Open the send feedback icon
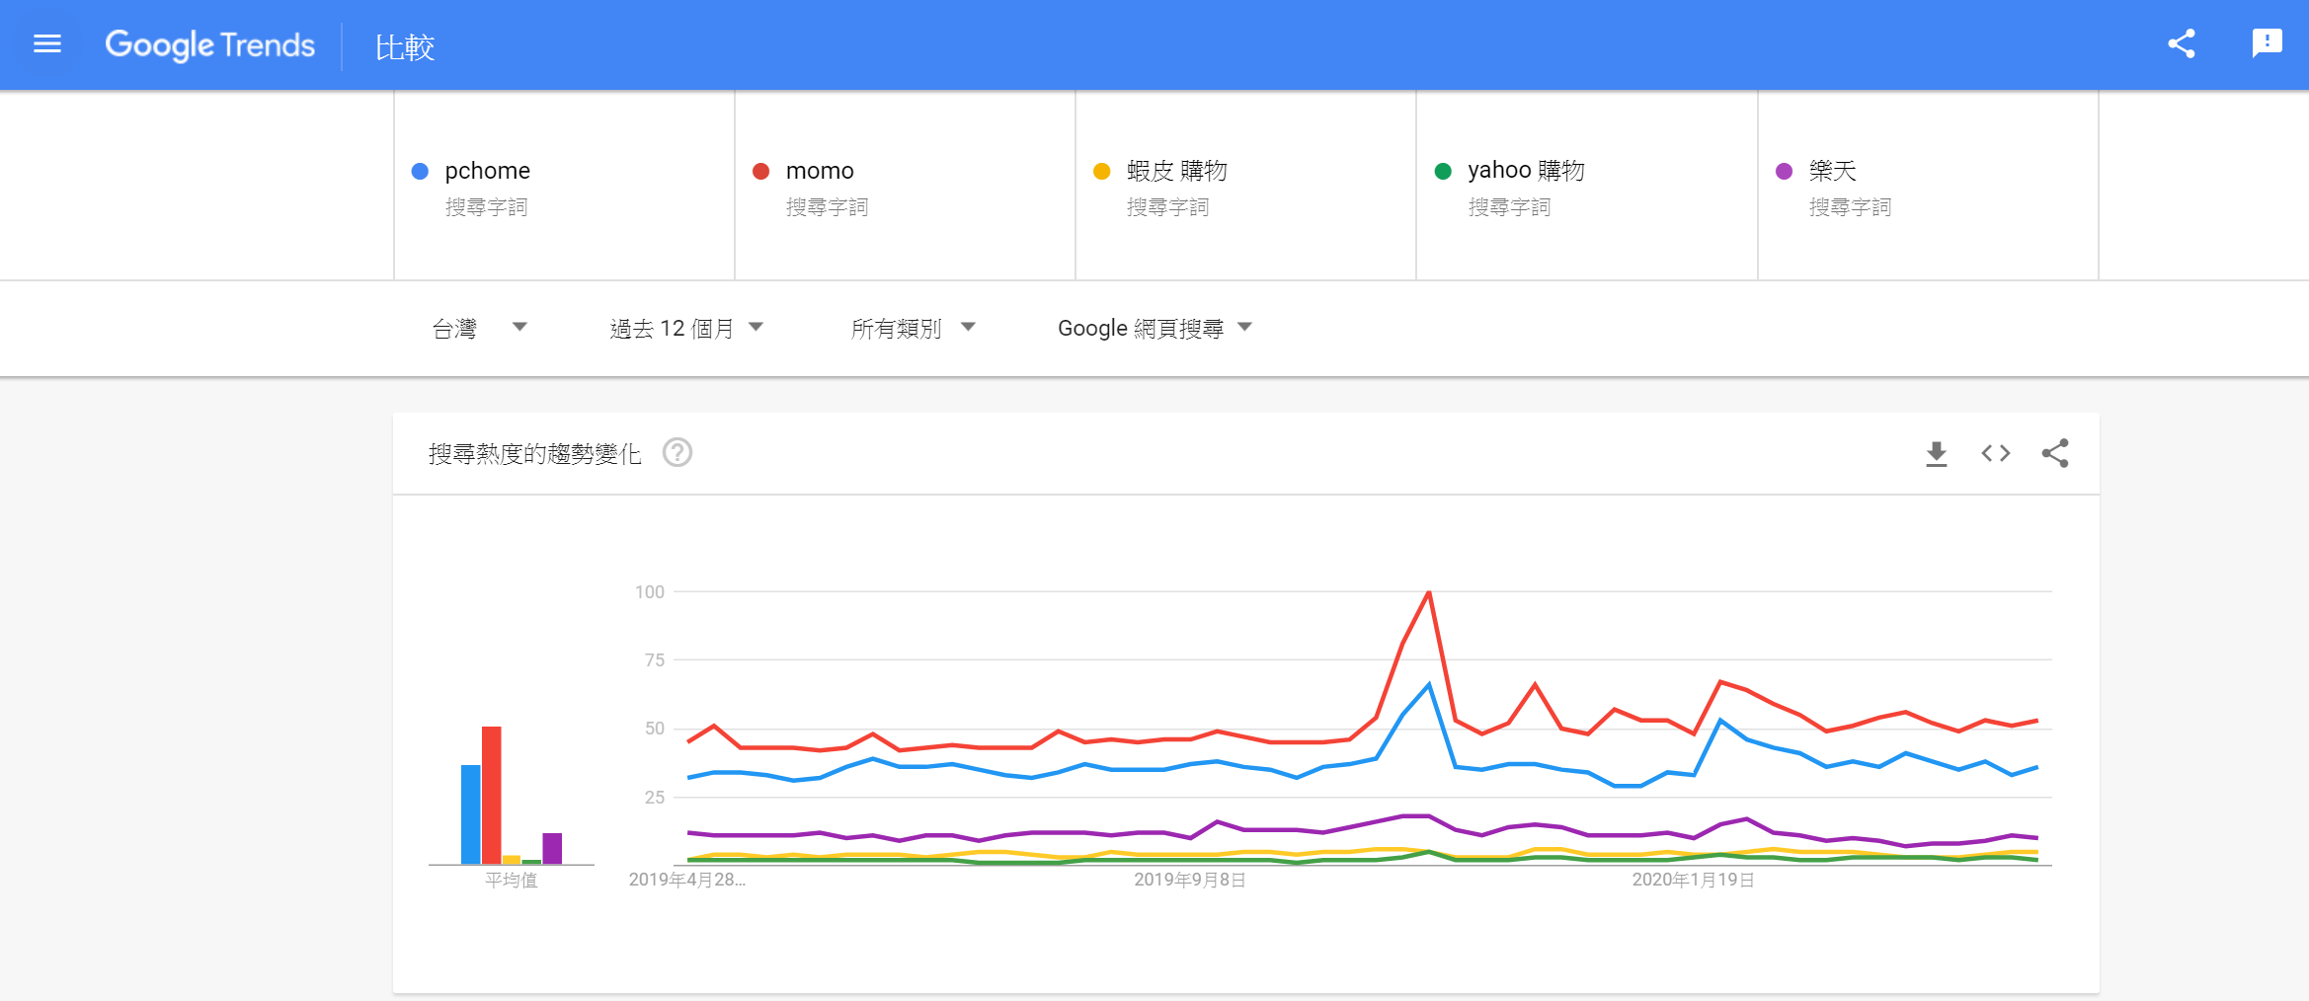The height and width of the screenshot is (1001, 2309). [x=2267, y=44]
